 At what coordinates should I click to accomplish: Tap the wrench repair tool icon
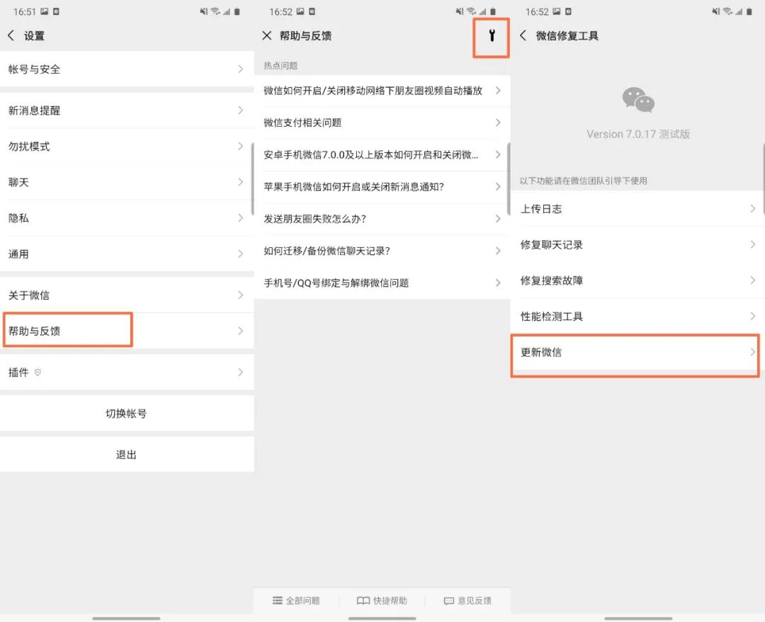[492, 35]
